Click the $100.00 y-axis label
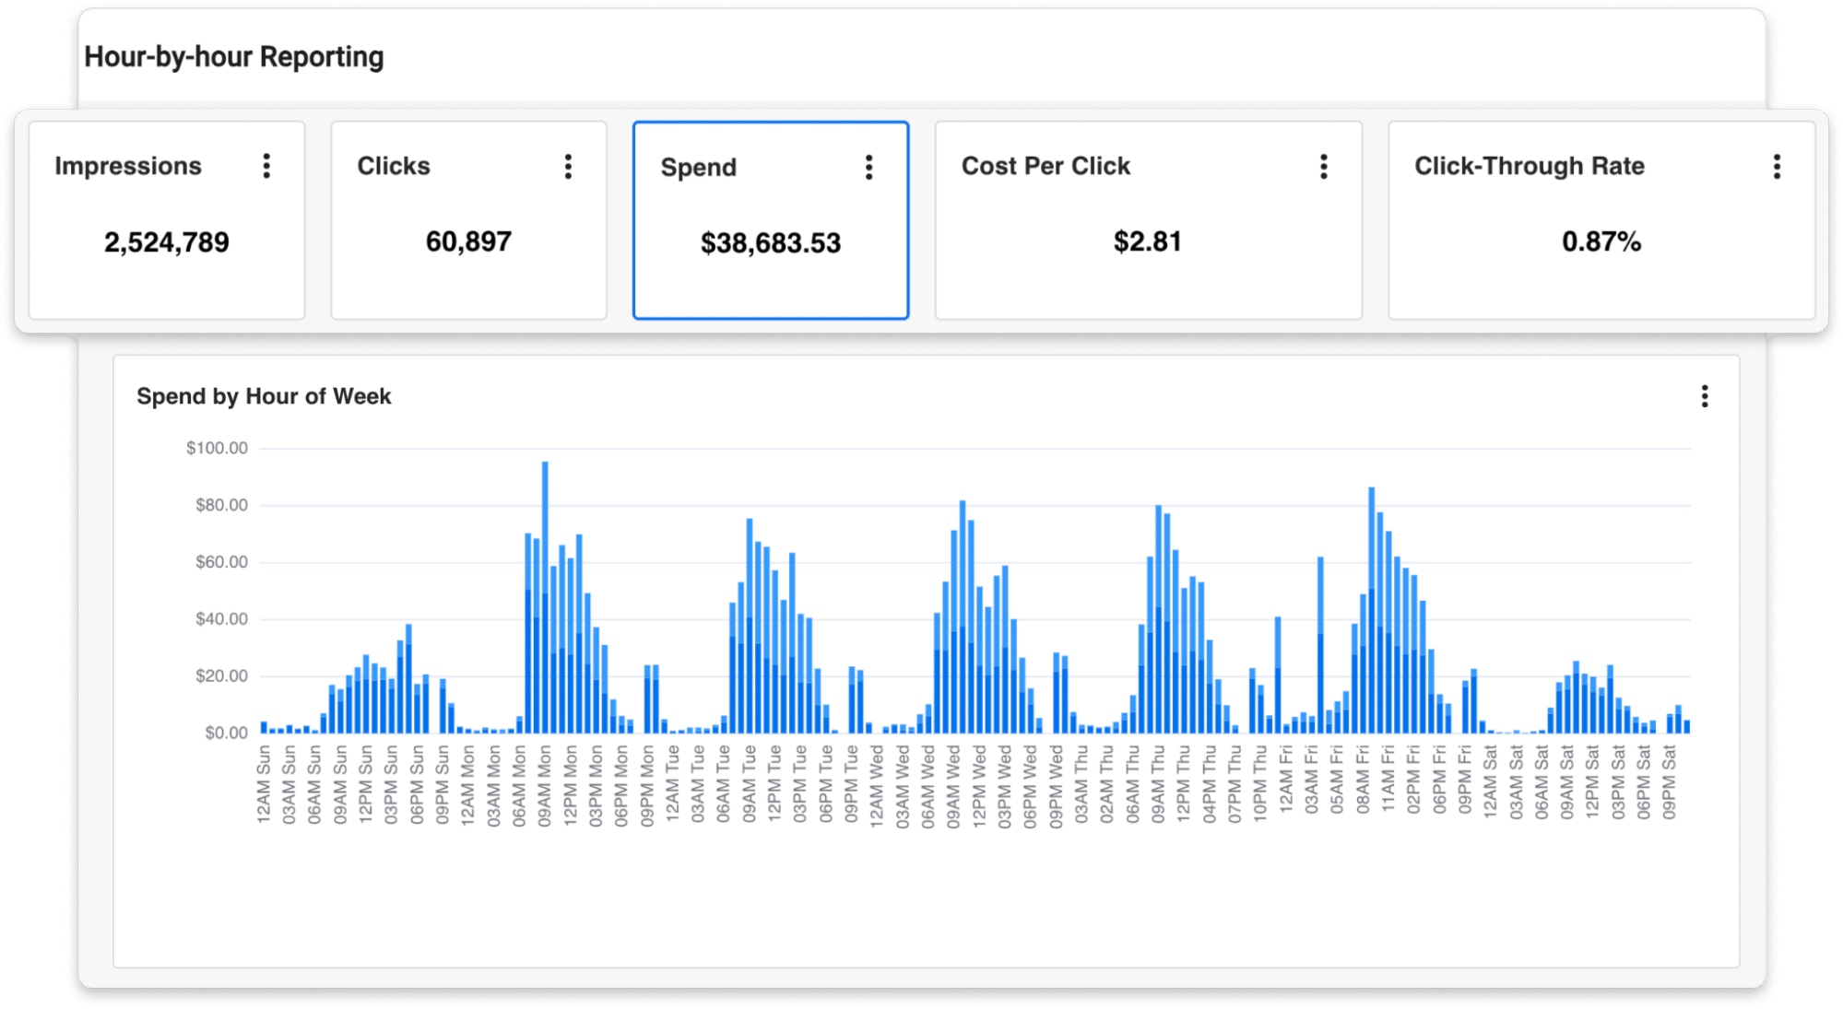The height and width of the screenshot is (1009, 1843). point(217,448)
